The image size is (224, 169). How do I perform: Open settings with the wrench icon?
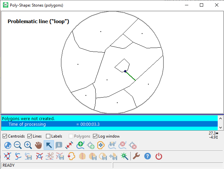pos(136,156)
